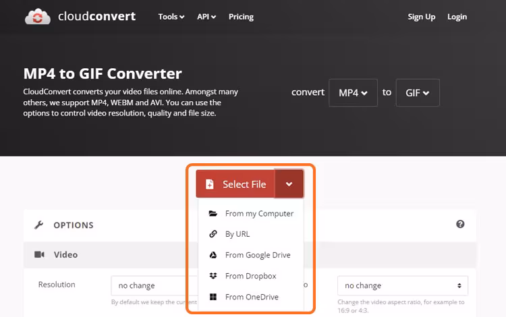Click the link chain icon
The width and height of the screenshot is (506, 317).
(x=213, y=234)
